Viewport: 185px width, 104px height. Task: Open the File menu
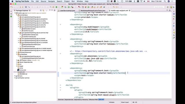click(32, 1)
